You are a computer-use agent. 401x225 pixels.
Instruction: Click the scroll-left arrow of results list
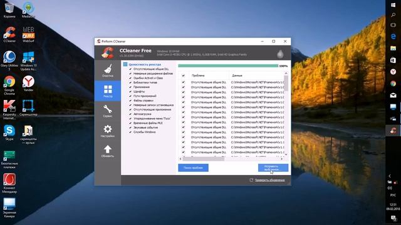180,159
